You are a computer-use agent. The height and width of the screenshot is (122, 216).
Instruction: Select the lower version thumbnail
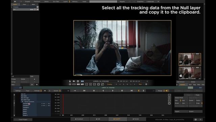coord(190,73)
